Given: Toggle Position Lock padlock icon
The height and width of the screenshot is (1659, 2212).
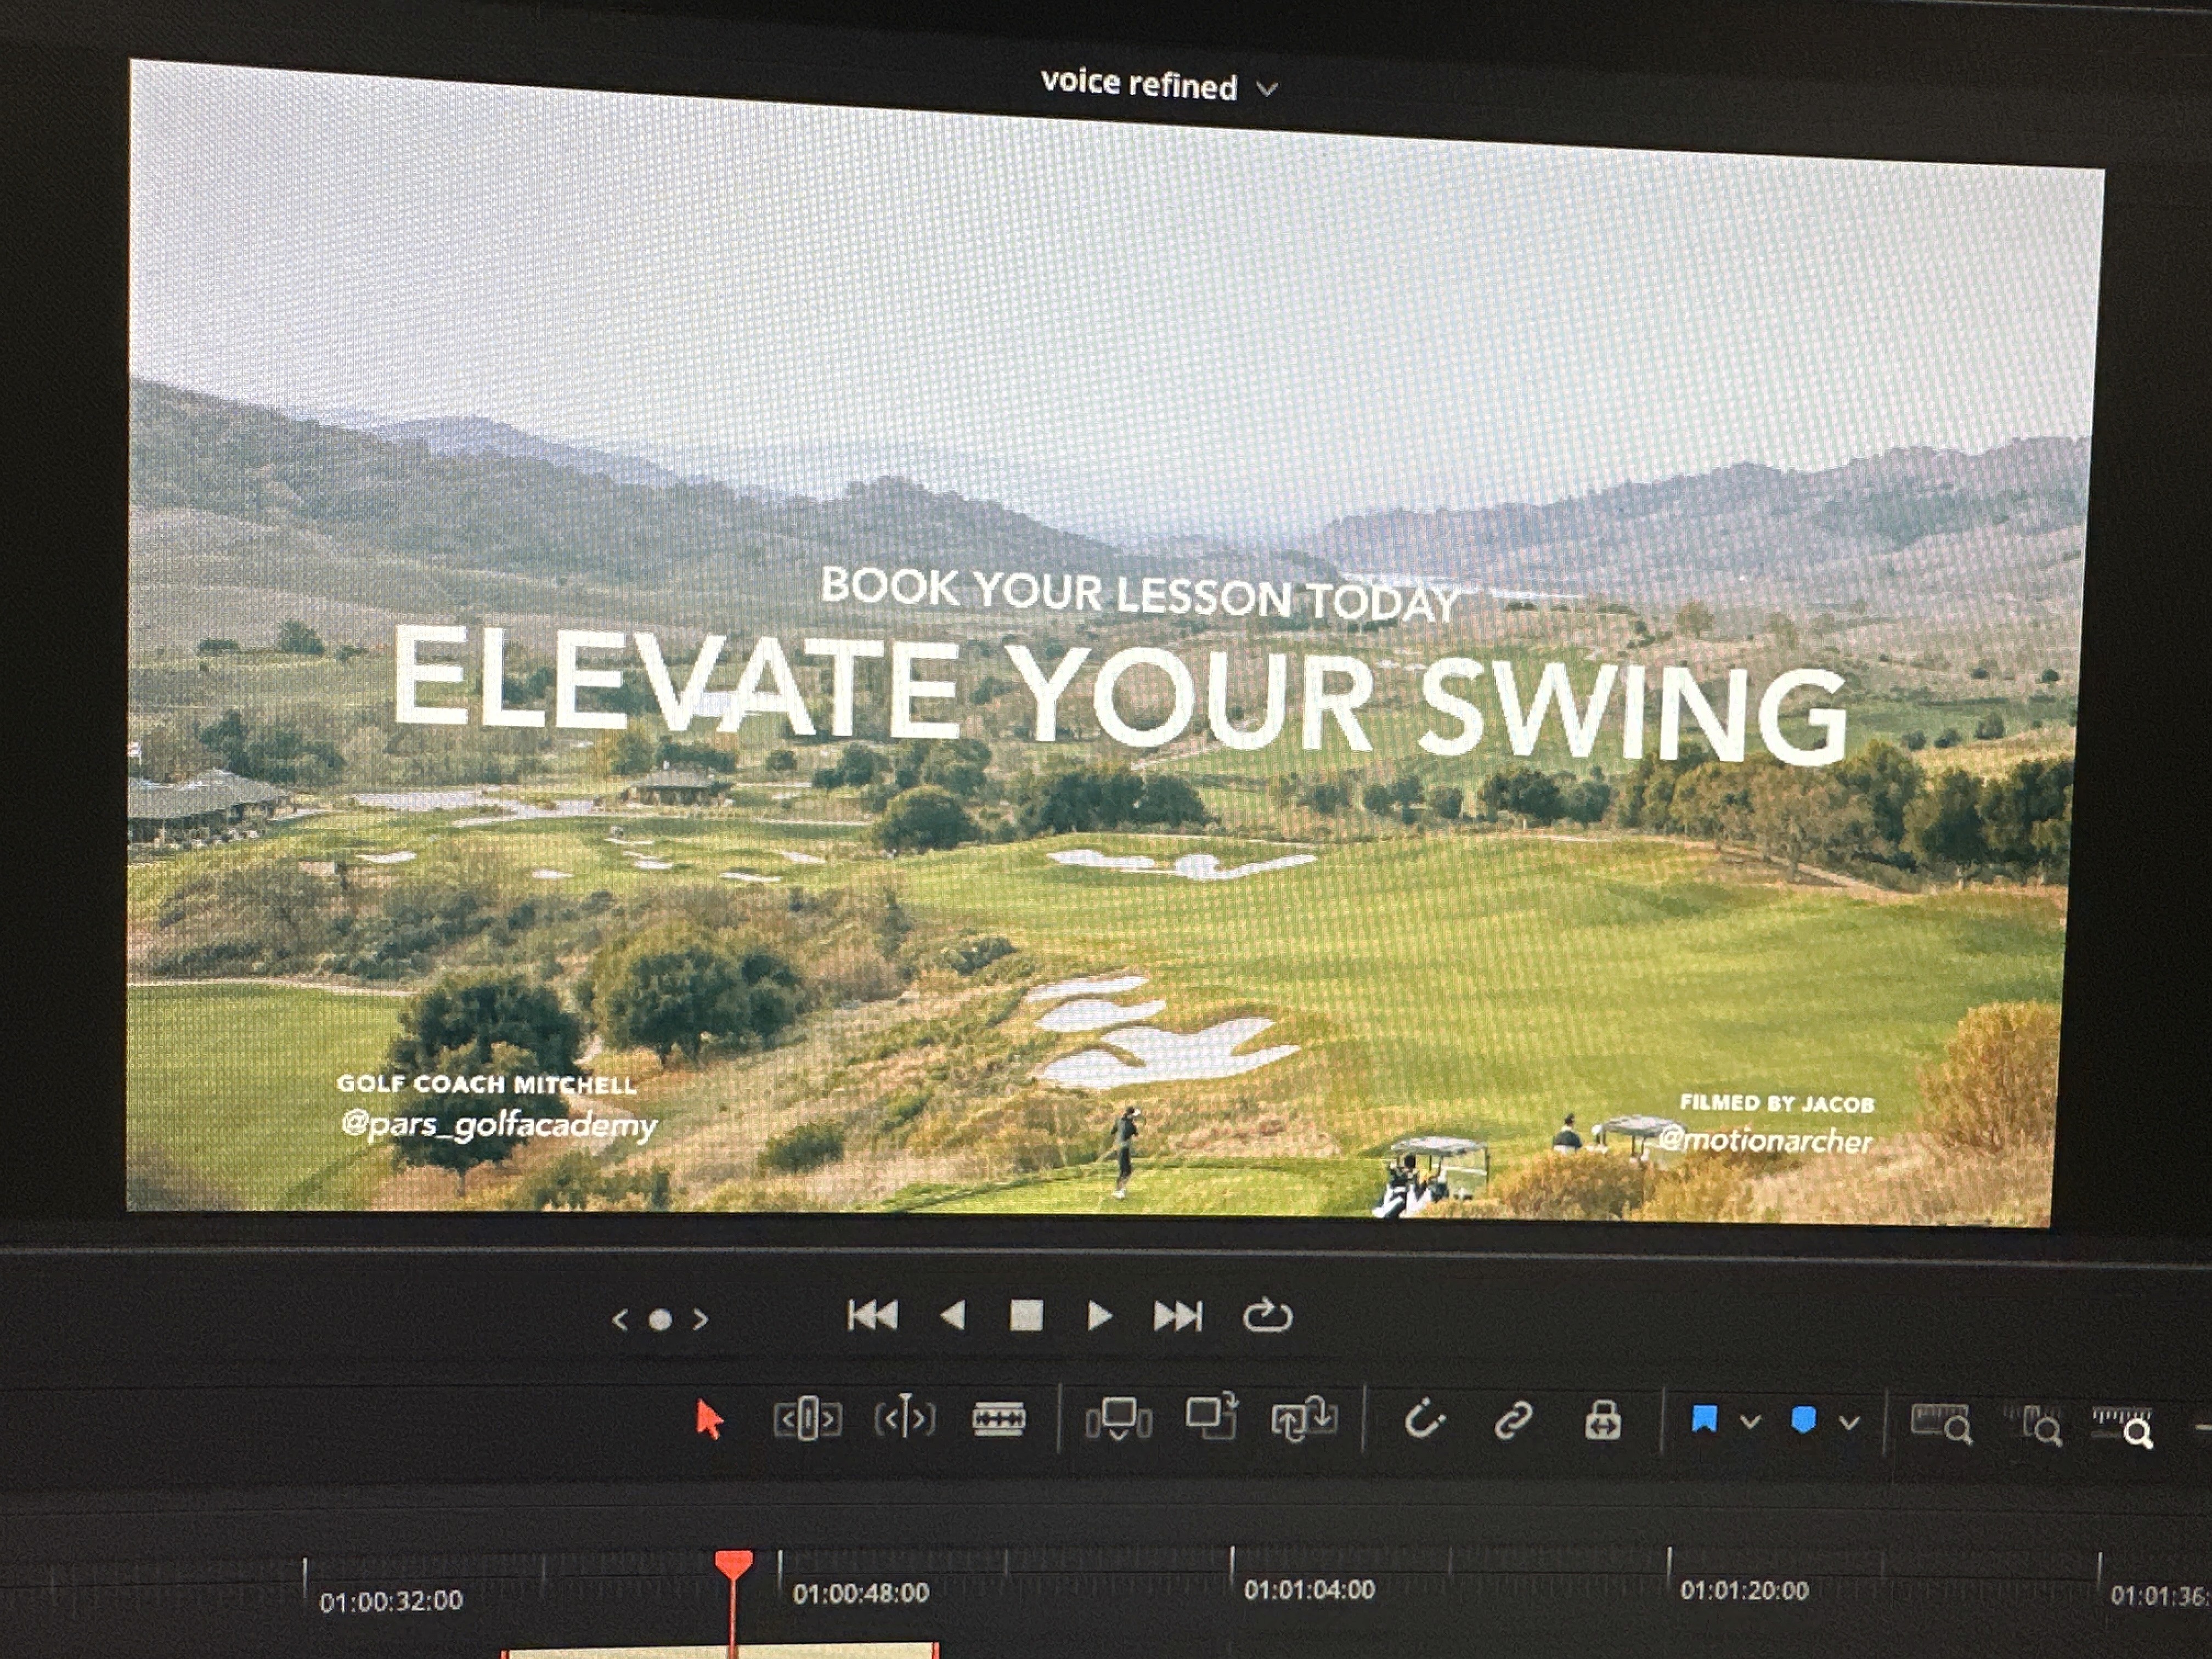Looking at the screenshot, I should coord(1603,1419).
